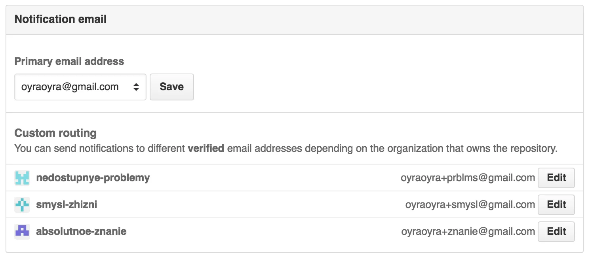Click the oyraoyra+znanie@gmail.com address
Viewport: 590px width, 257px height.
[x=468, y=231]
